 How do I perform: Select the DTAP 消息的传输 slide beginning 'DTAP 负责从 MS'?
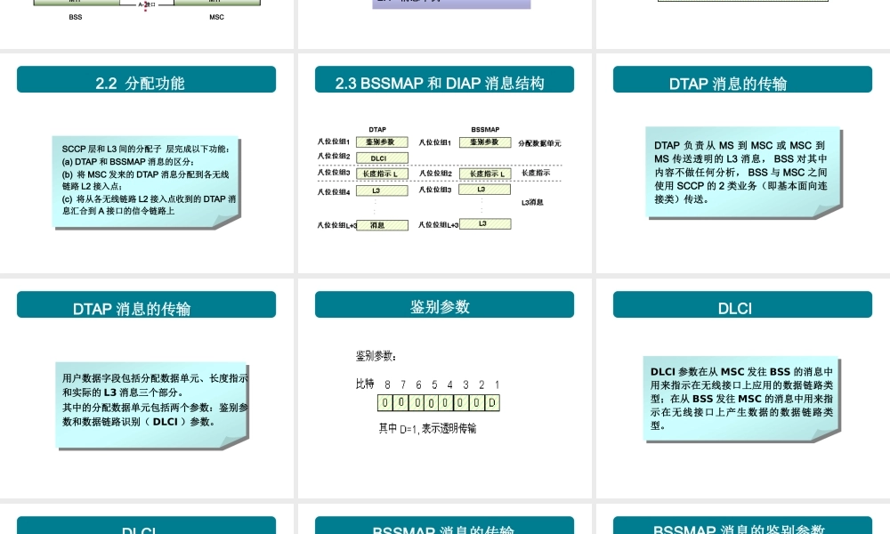tap(743, 164)
